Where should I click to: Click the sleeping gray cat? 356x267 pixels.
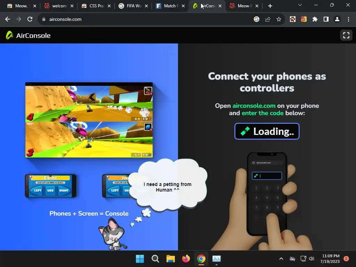(x=113, y=234)
